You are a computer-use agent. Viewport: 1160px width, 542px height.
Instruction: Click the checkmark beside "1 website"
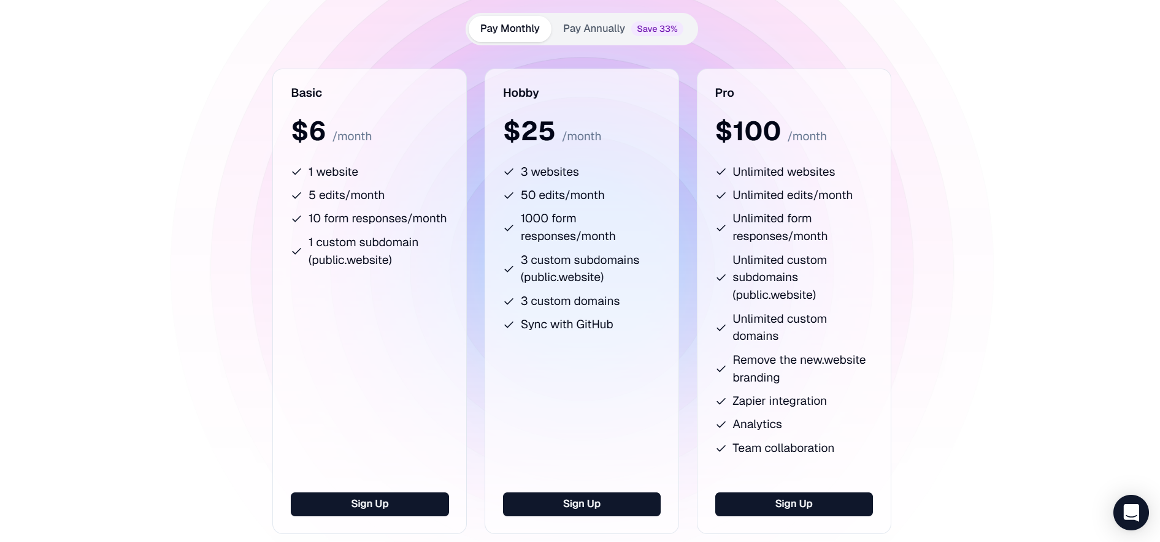coord(297,172)
